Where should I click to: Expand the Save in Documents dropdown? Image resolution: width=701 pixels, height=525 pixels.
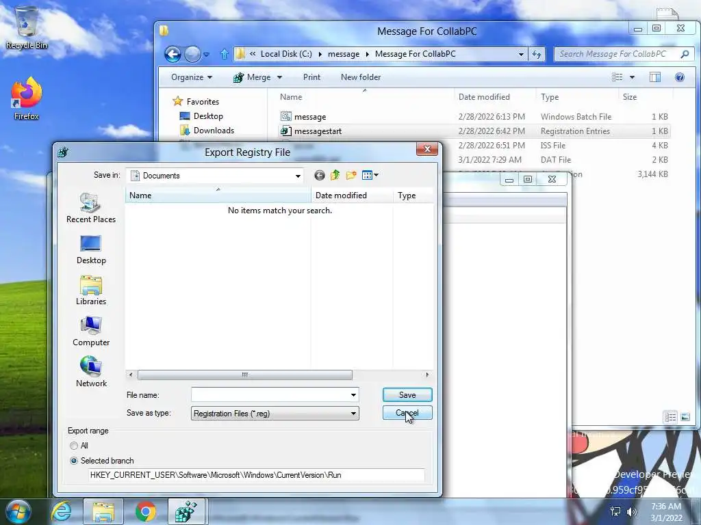point(298,176)
